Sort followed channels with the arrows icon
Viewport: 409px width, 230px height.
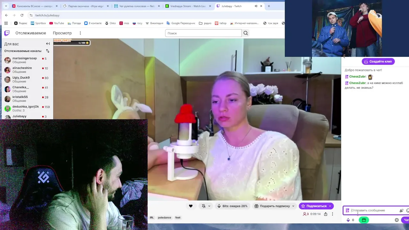(x=48, y=51)
